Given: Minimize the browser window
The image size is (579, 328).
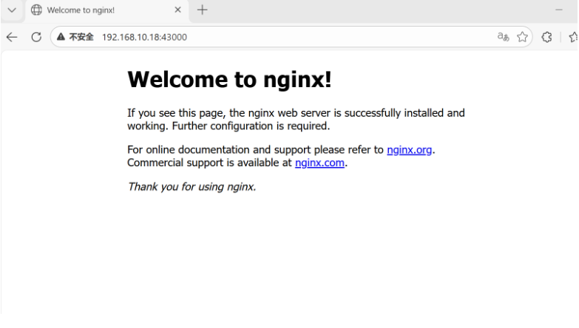Looking at the screenshot, I should 559,10.
